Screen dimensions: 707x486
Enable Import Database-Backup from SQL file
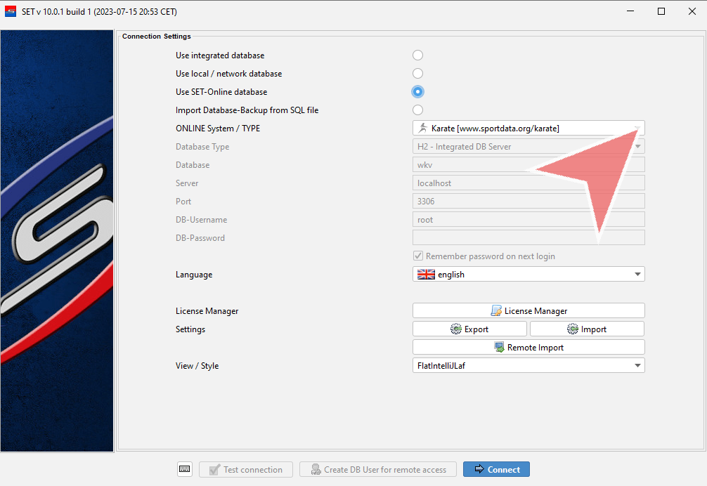click(x=417, y=110)
